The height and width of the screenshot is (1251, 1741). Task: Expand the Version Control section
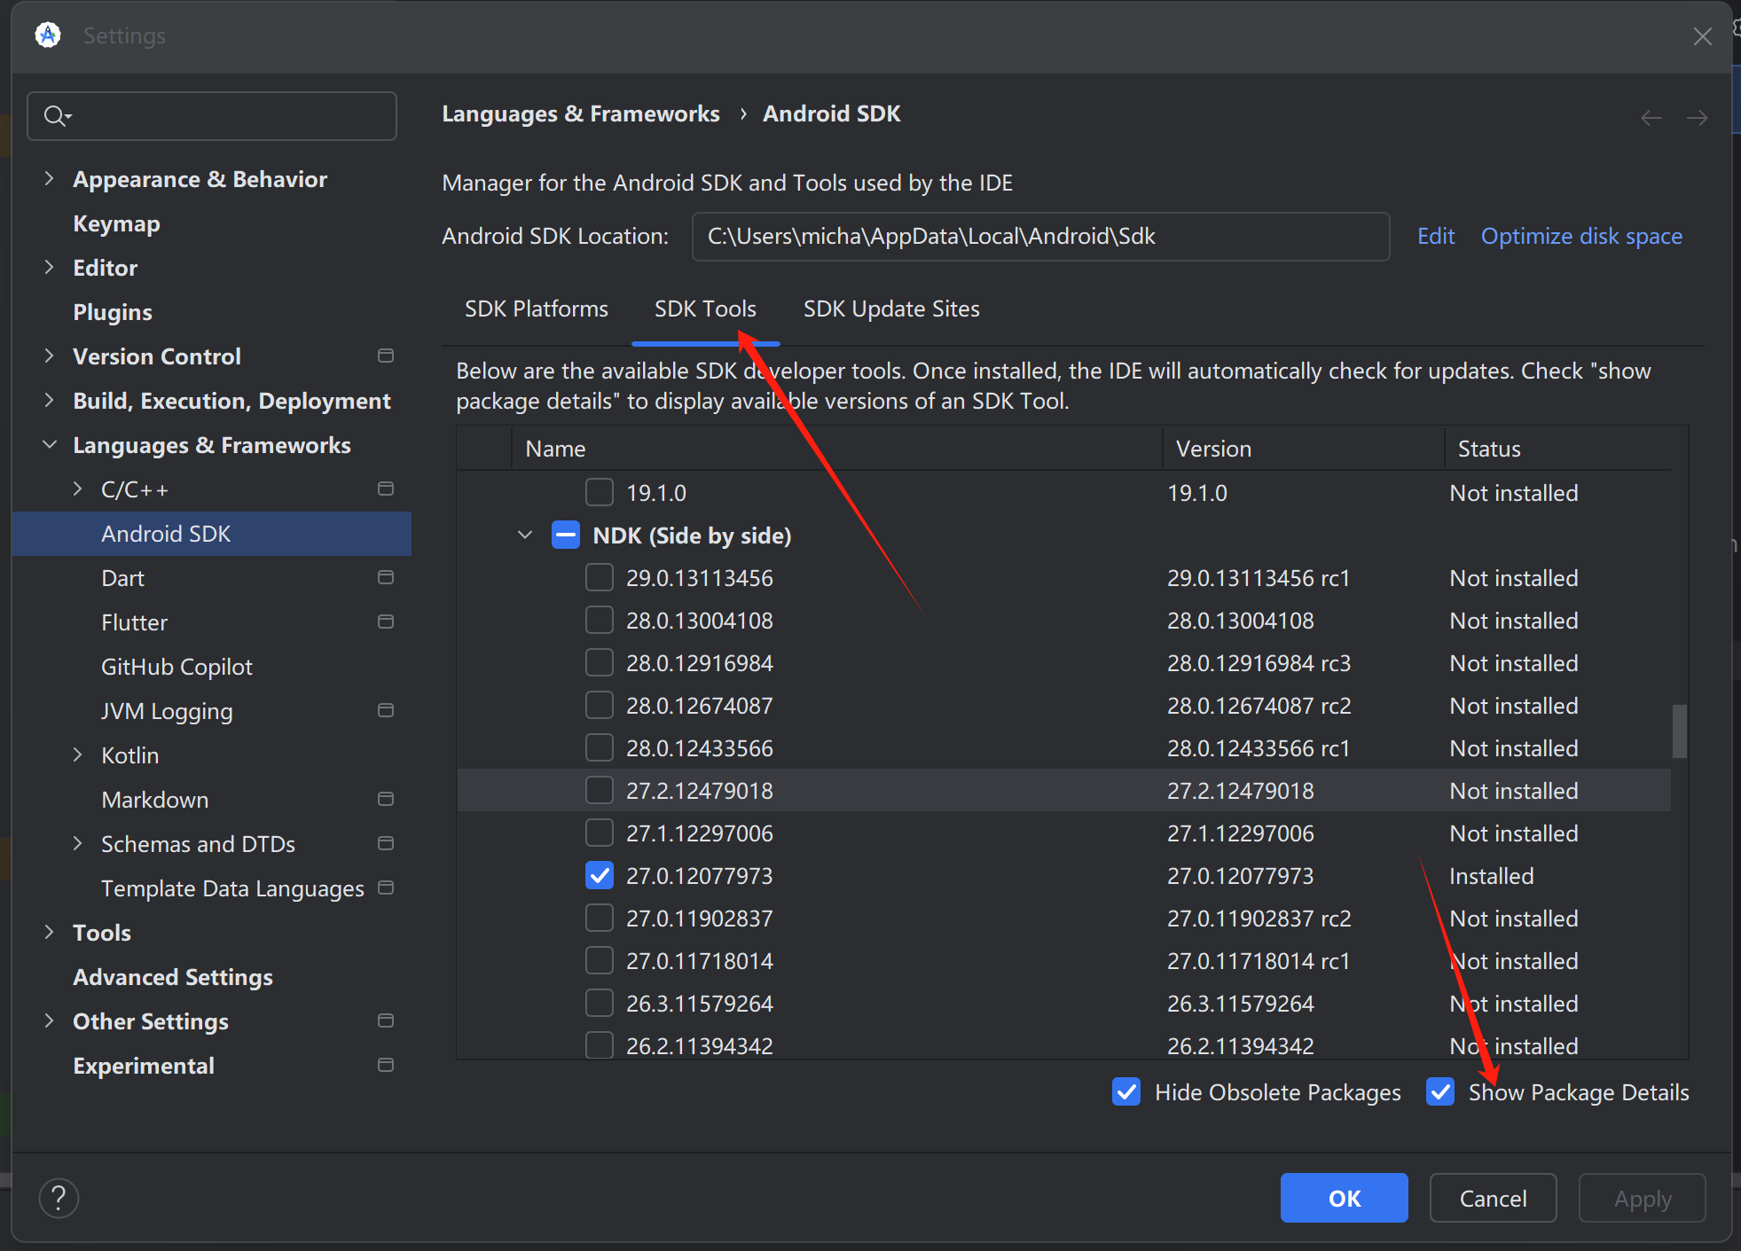(50, 356)
